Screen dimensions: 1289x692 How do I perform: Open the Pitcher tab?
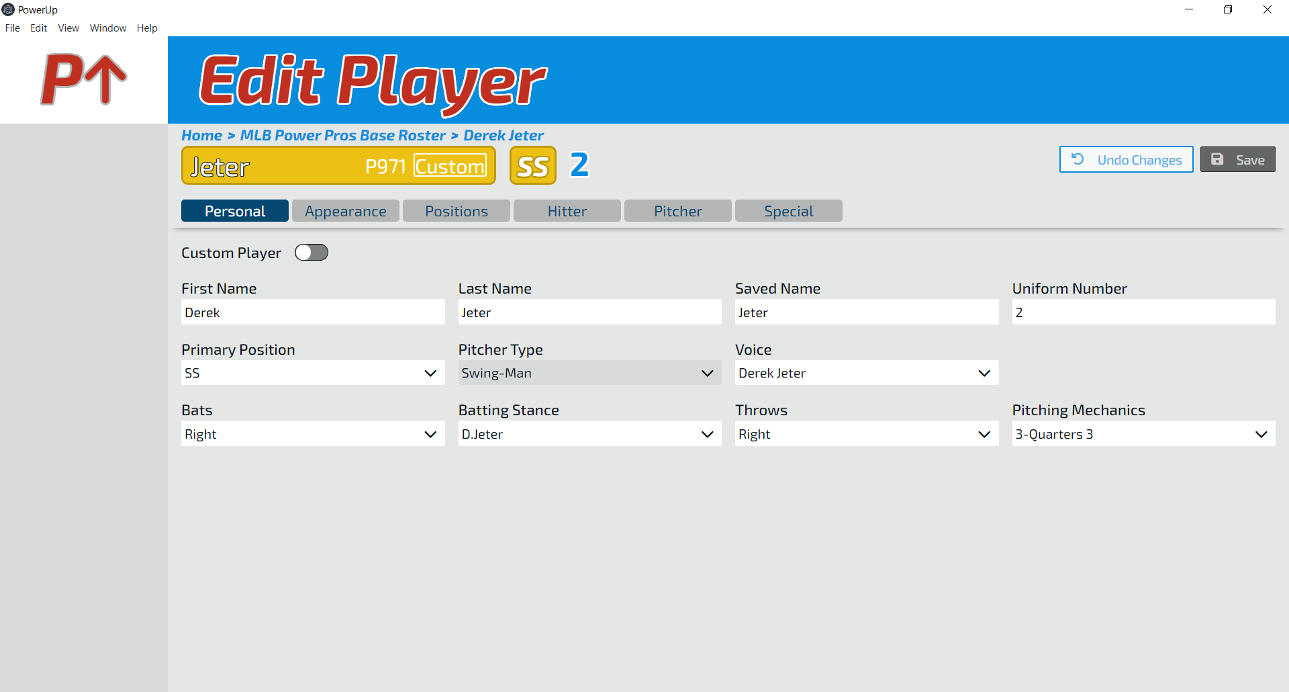[x=678, y=211]
